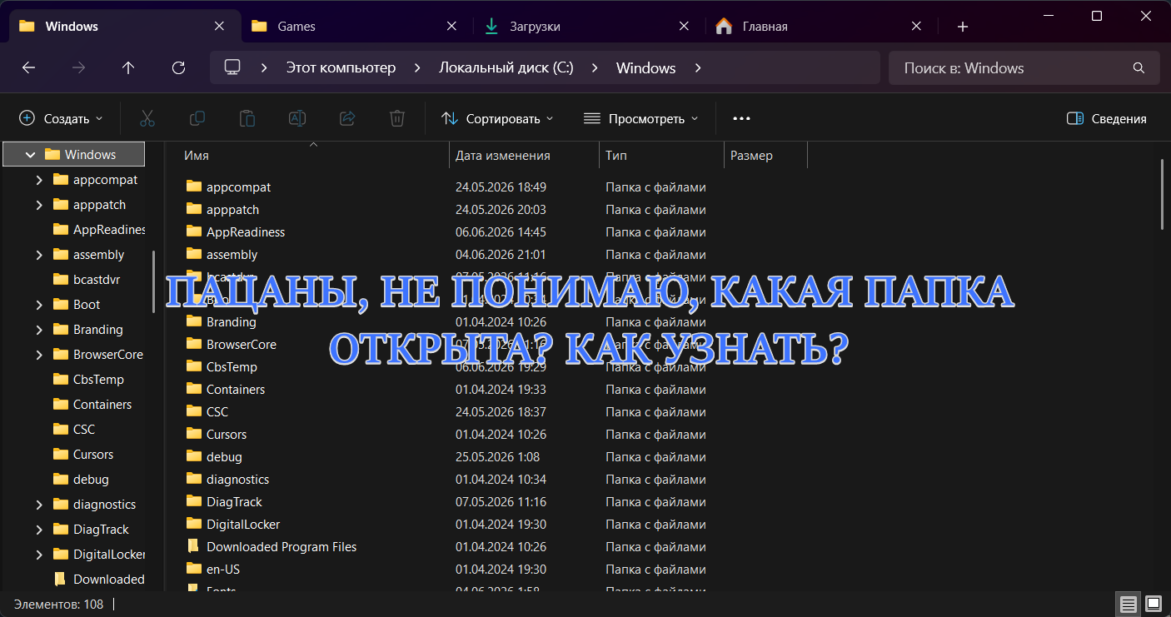This screenshot has height=617, width=1171.
Task: Open the three-dot more options menu
Action: (x=741, y=118)
